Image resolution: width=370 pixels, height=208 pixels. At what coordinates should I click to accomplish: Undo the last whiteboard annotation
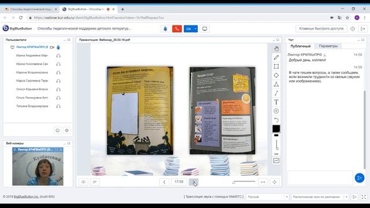[276, 120]
